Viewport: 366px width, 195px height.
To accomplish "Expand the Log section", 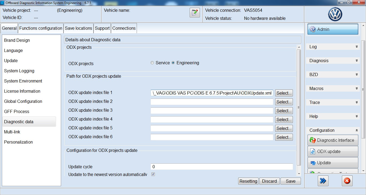I will (x=333, y=47).
